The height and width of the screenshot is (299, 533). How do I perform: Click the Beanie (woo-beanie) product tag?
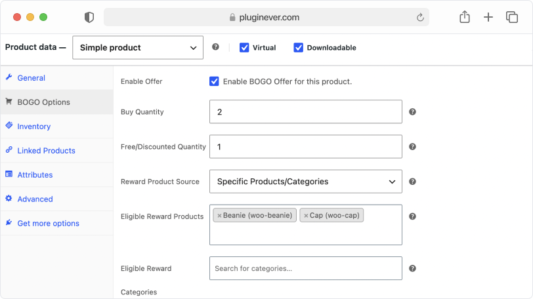(x=255, y=216)
